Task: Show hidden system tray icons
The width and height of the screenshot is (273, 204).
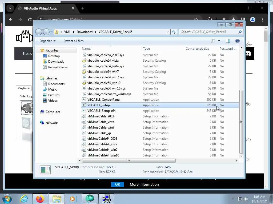Action: (233, 199)
